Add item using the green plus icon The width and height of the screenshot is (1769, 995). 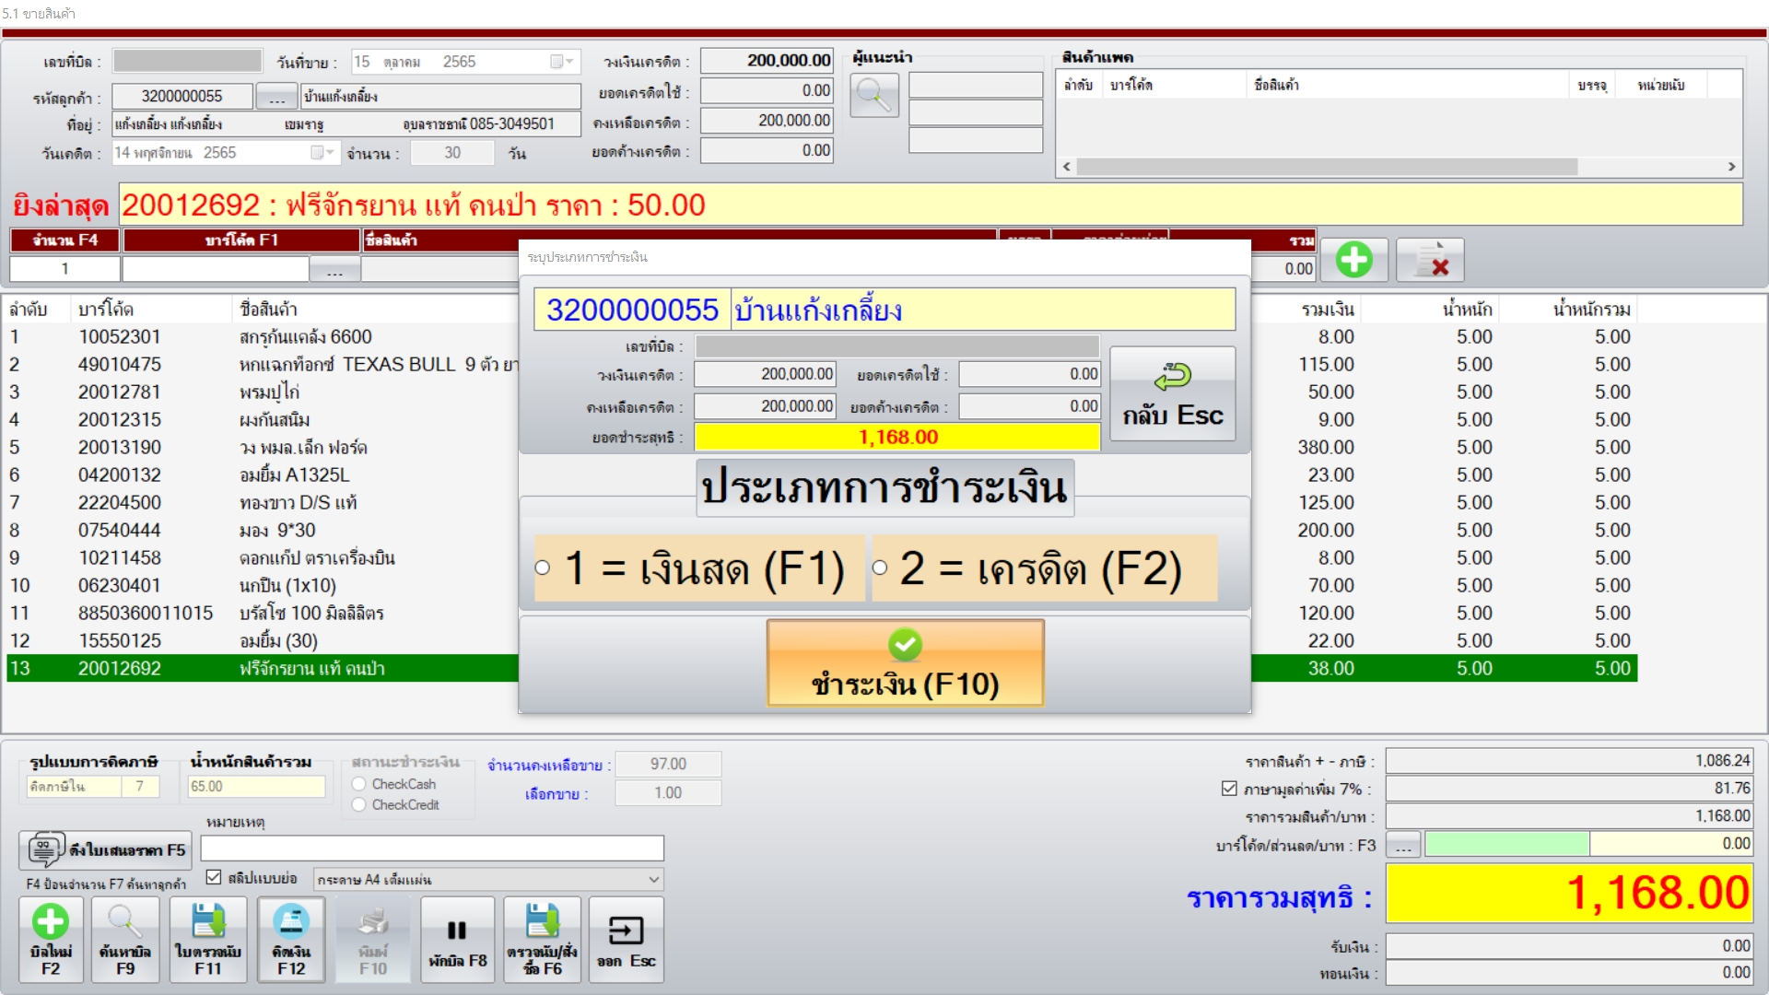(x=1353, y=259)
